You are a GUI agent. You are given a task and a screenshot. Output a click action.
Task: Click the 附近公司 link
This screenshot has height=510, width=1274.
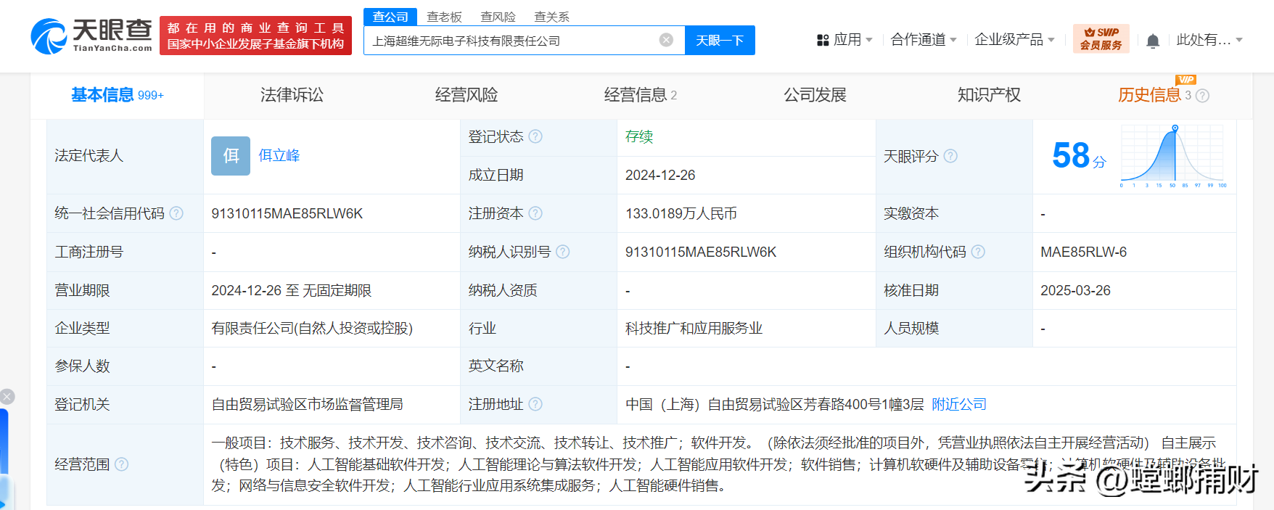[x=959, y=404]
